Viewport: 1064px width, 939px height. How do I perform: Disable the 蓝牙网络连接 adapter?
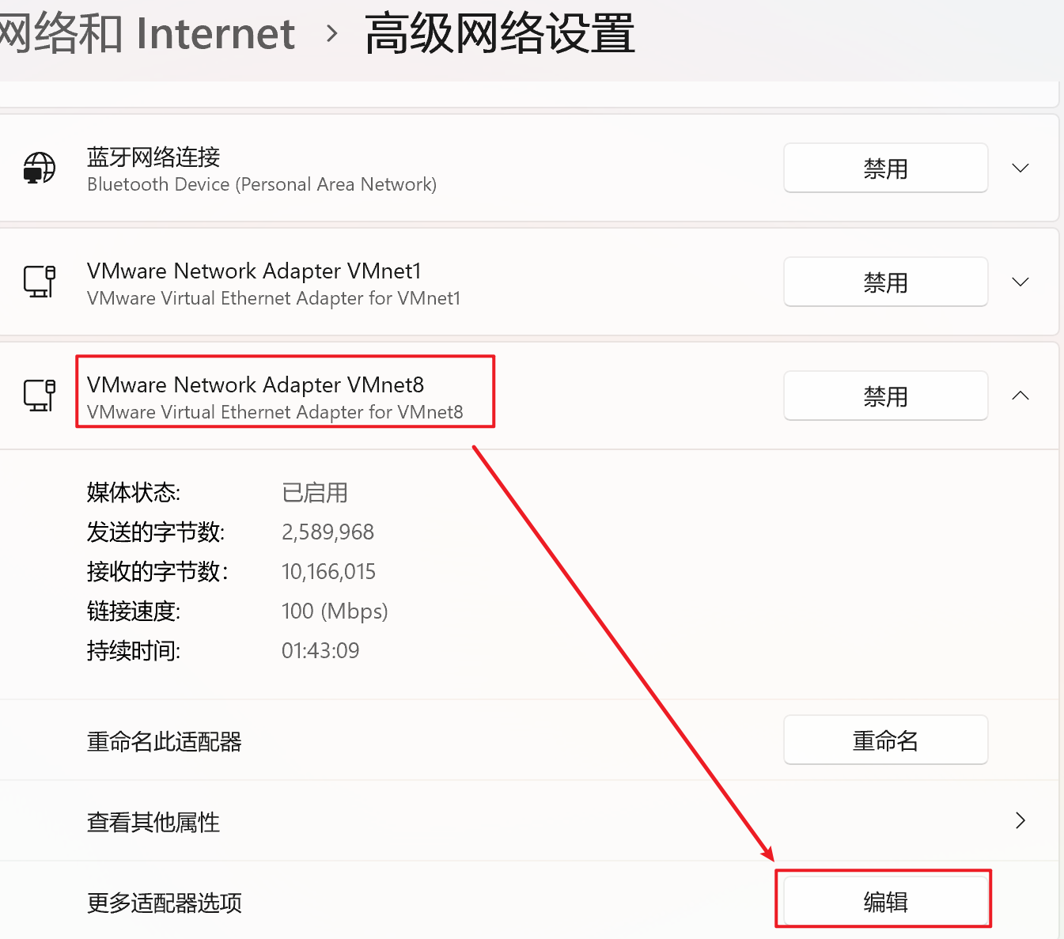click(x=885, y=168)
